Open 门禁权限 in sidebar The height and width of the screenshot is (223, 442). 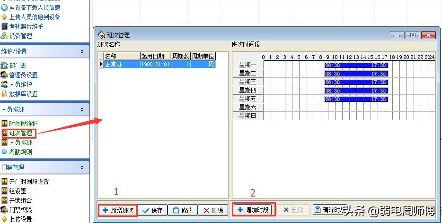[x=20, y=210]
